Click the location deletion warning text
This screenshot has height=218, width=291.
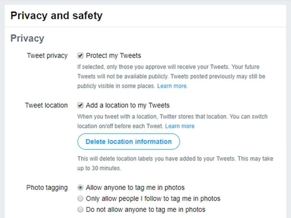[167, 162]
